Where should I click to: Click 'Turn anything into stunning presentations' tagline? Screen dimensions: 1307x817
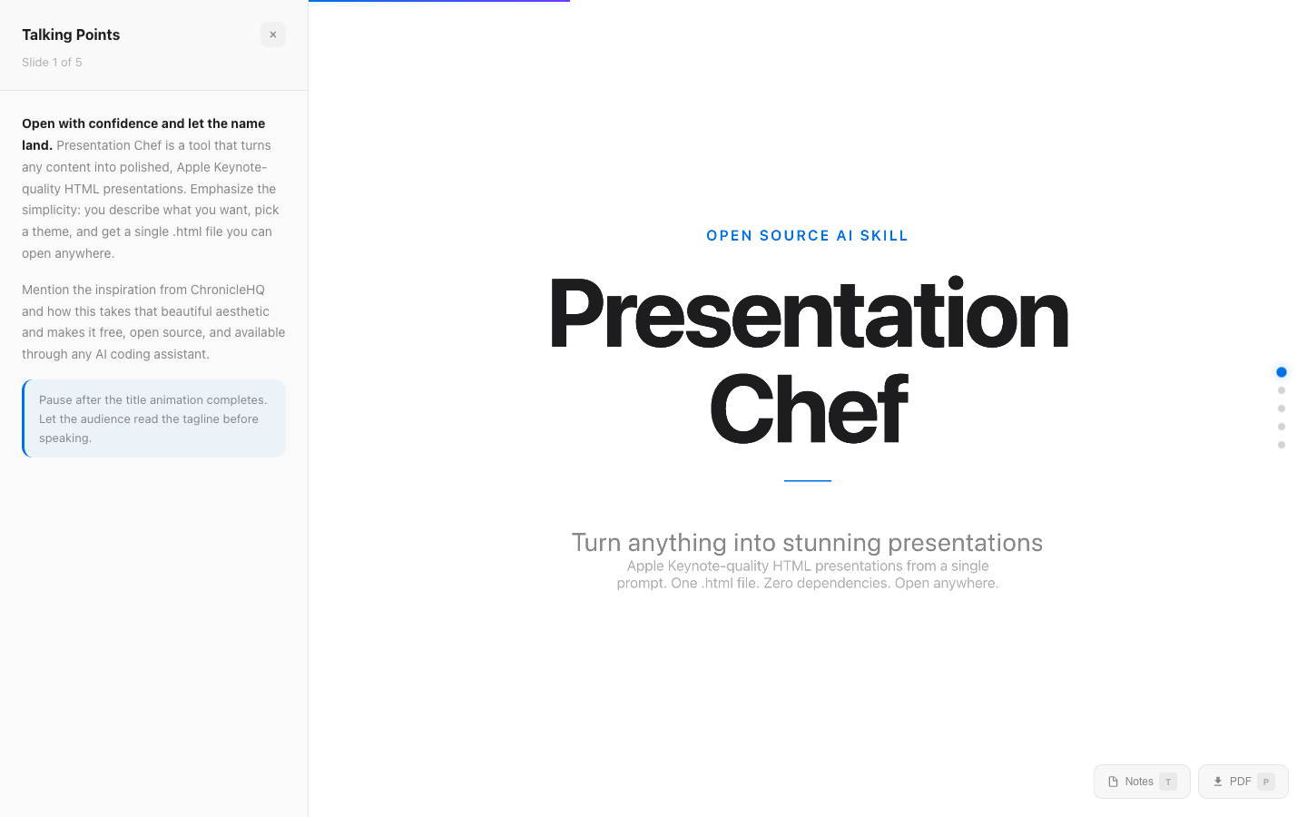coord(808,543)
